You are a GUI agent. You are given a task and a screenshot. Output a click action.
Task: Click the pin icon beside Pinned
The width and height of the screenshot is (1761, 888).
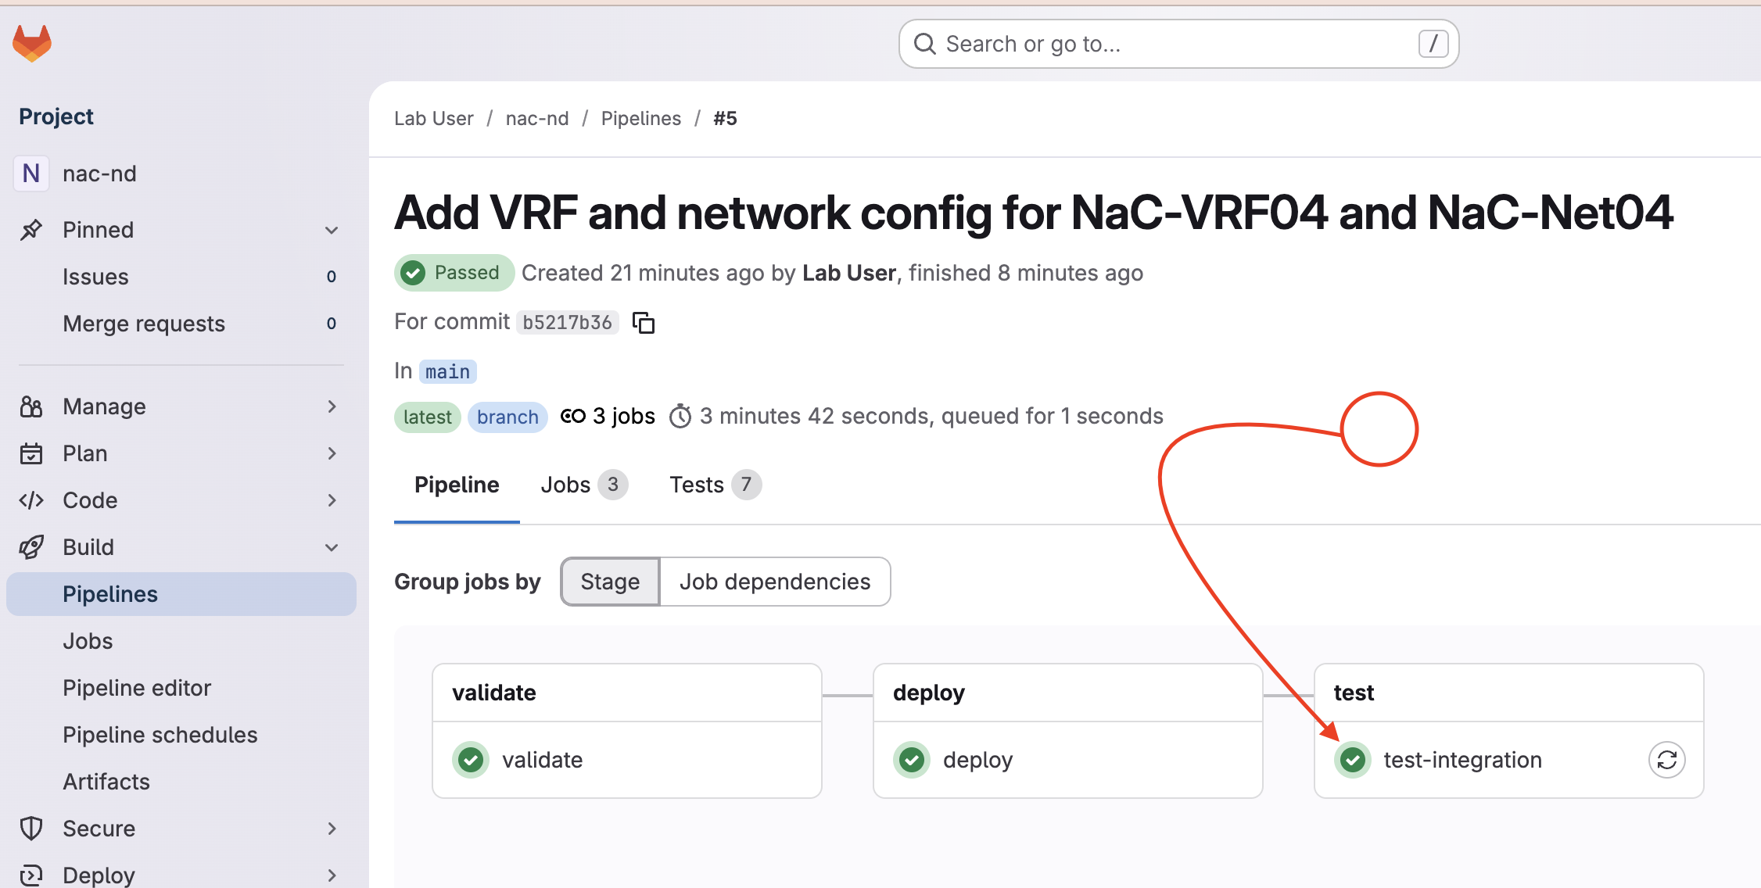pos(31,230)
